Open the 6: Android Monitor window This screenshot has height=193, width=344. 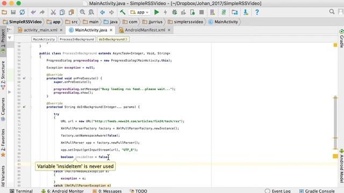coord(62,191)
